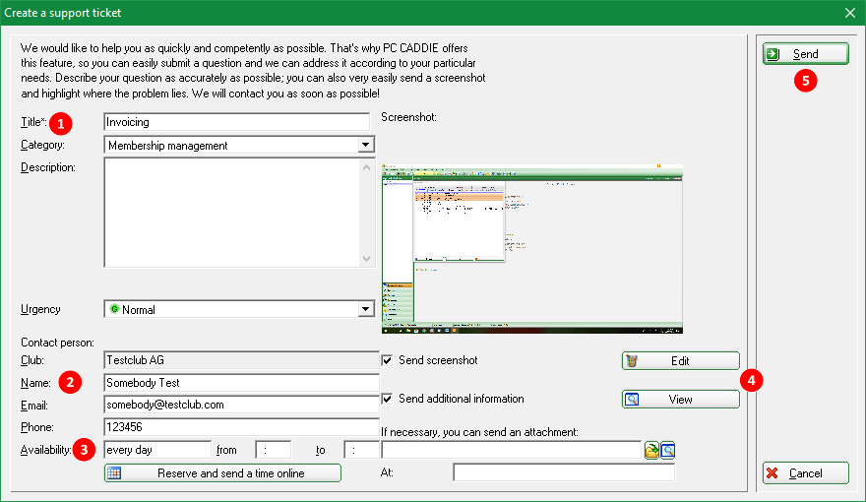This screenshot has height=502, width=866.
Task: Close the support ticket dialog window
Action: (850, 12)
